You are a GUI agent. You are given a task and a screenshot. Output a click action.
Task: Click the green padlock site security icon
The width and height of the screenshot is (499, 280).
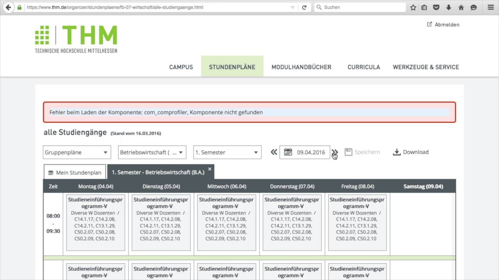coord(19,7)
